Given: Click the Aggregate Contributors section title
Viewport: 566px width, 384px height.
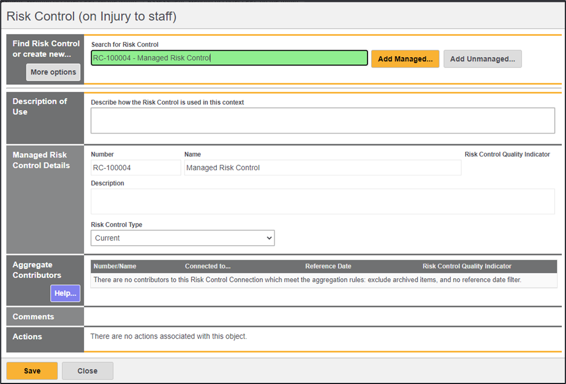Looking at the screenshot, I should tap(37, 270).
